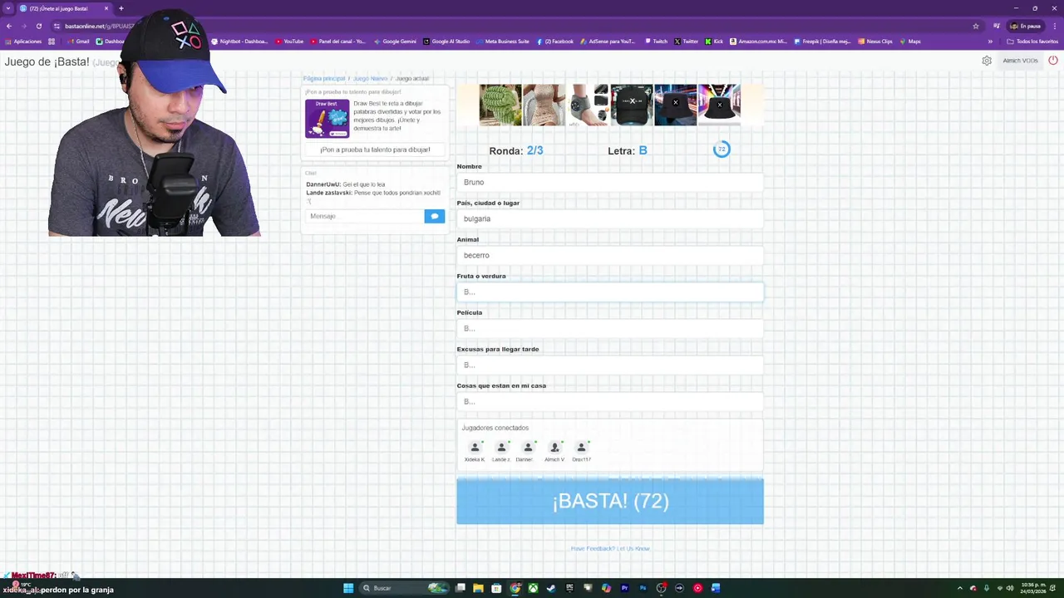Focus the Nombre field containing Bruno
Screen dimensions: 1064x598
pyautogui.click(x=610, y=182)
